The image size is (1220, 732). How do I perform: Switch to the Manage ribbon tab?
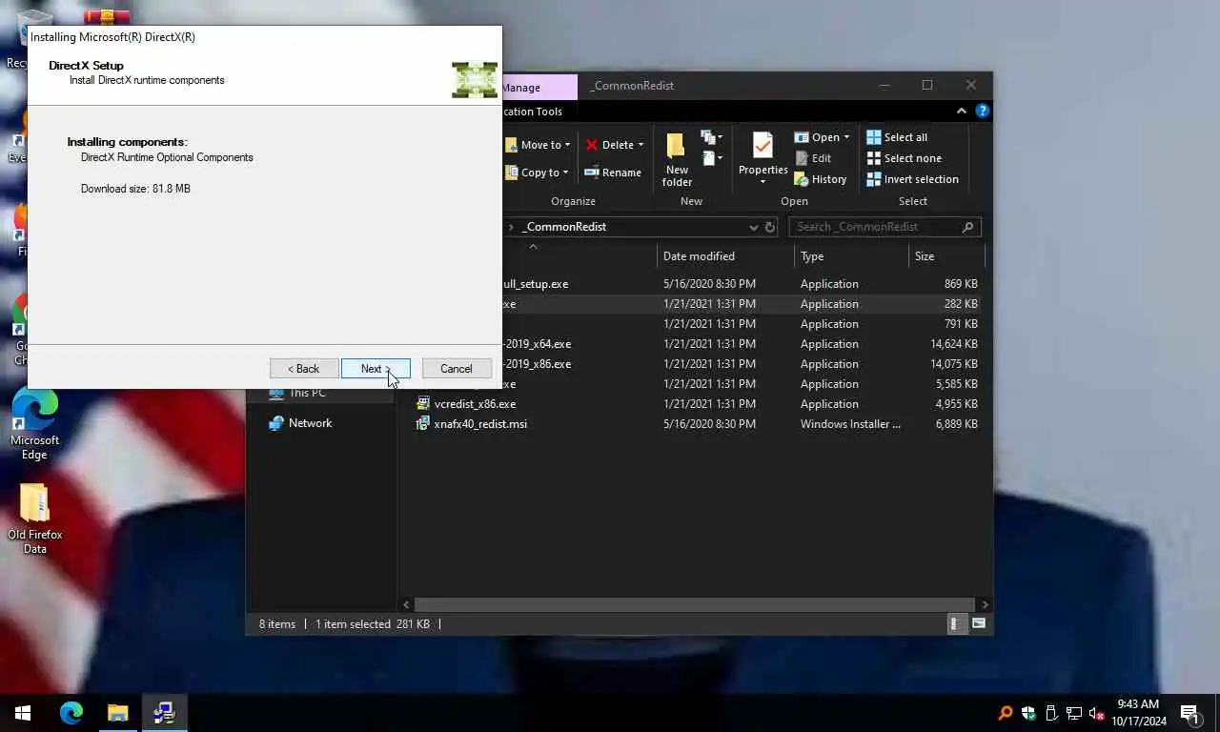(x=521, y=88)
